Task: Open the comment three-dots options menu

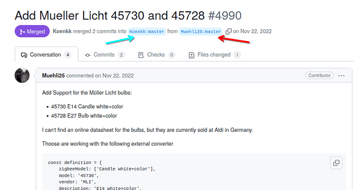Action: [341, 76]
